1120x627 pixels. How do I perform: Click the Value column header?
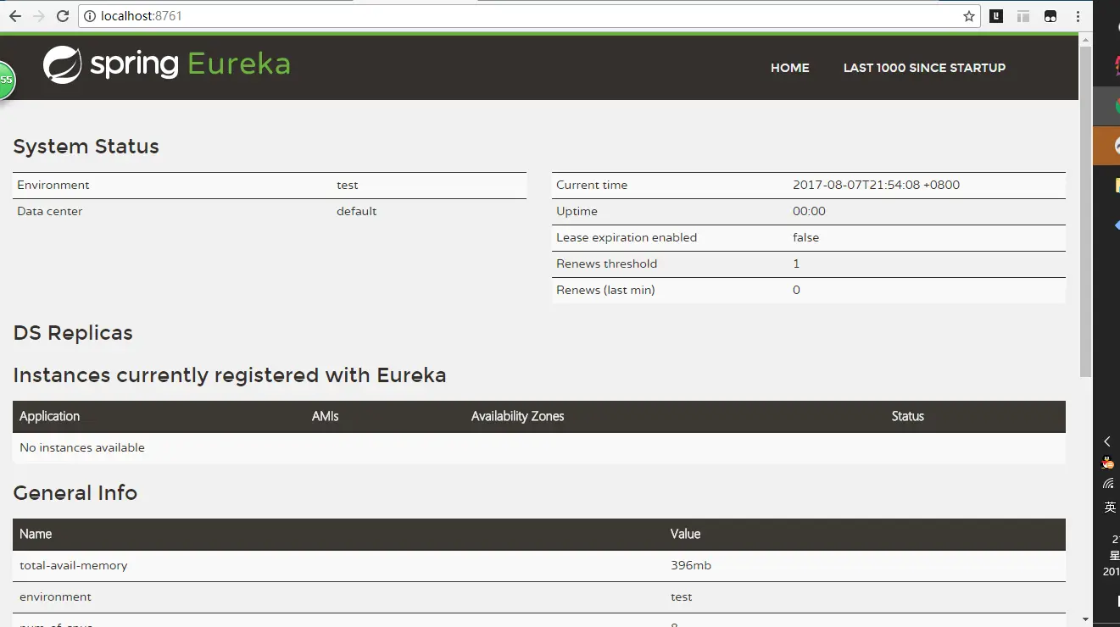pyautogui.click(x=685, y=534)
